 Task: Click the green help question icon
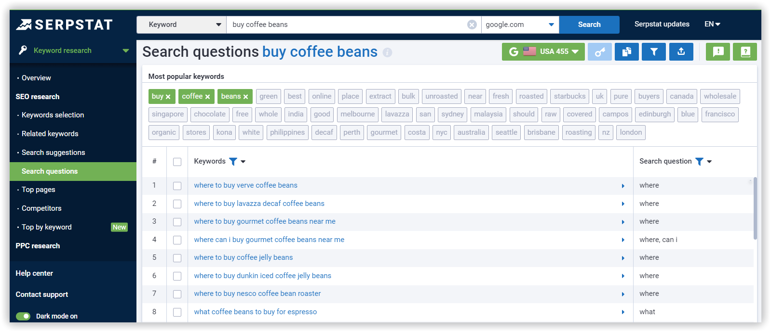pyautogui.click(x=745, y=51)
